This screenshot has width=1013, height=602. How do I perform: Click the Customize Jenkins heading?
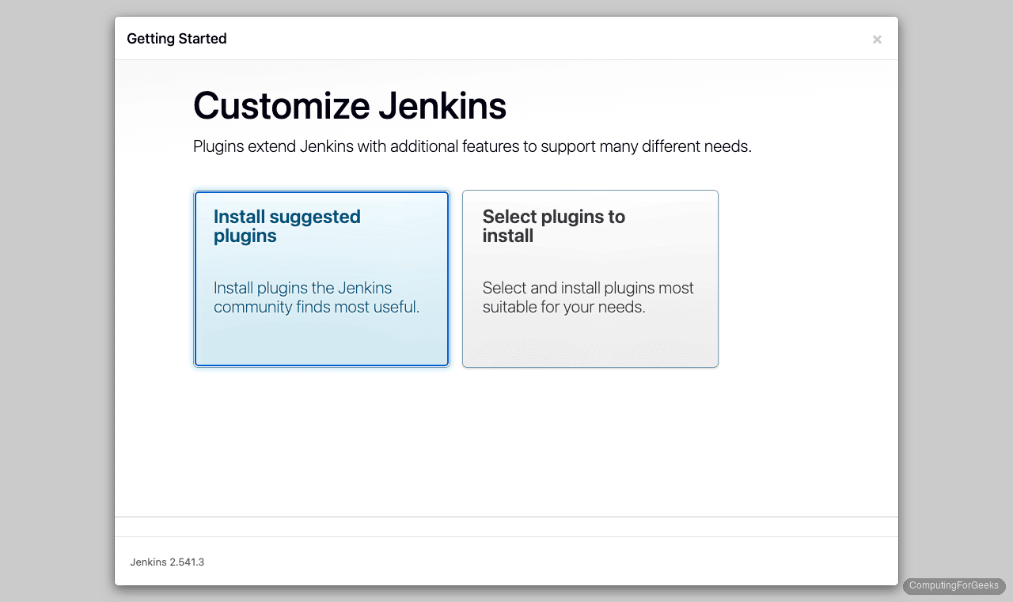click(x=349, y=105)
